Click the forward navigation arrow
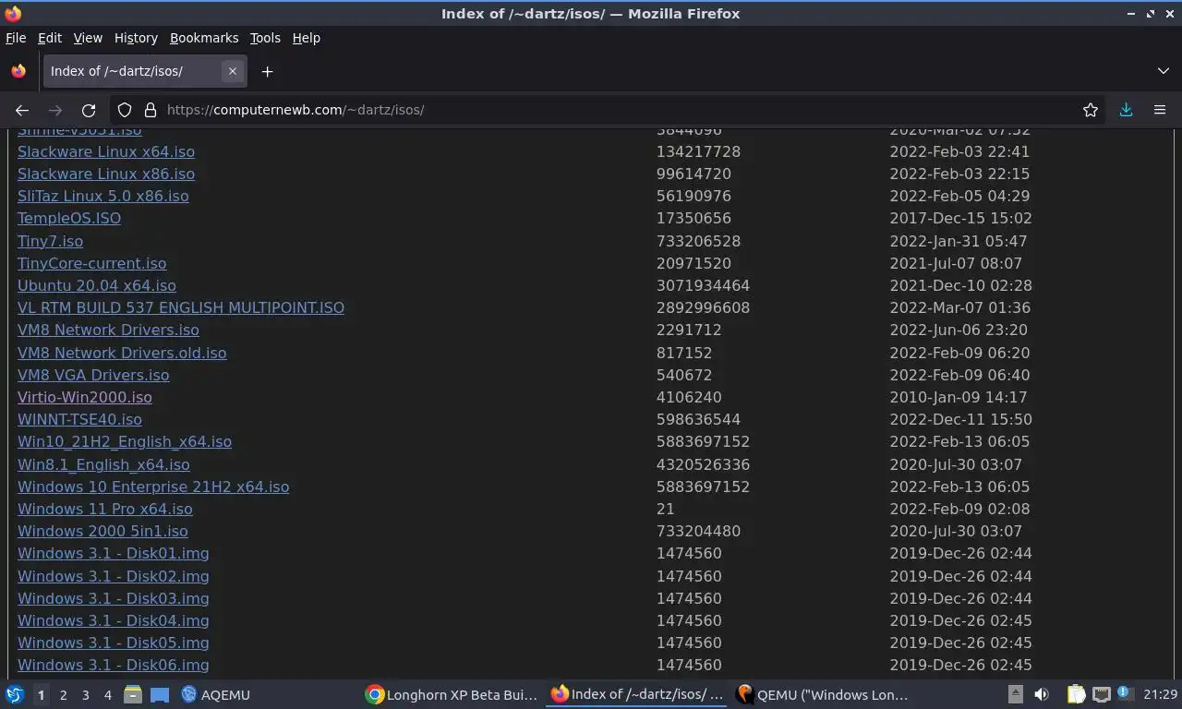This screenshot has width=1182, height=709. 55,110
